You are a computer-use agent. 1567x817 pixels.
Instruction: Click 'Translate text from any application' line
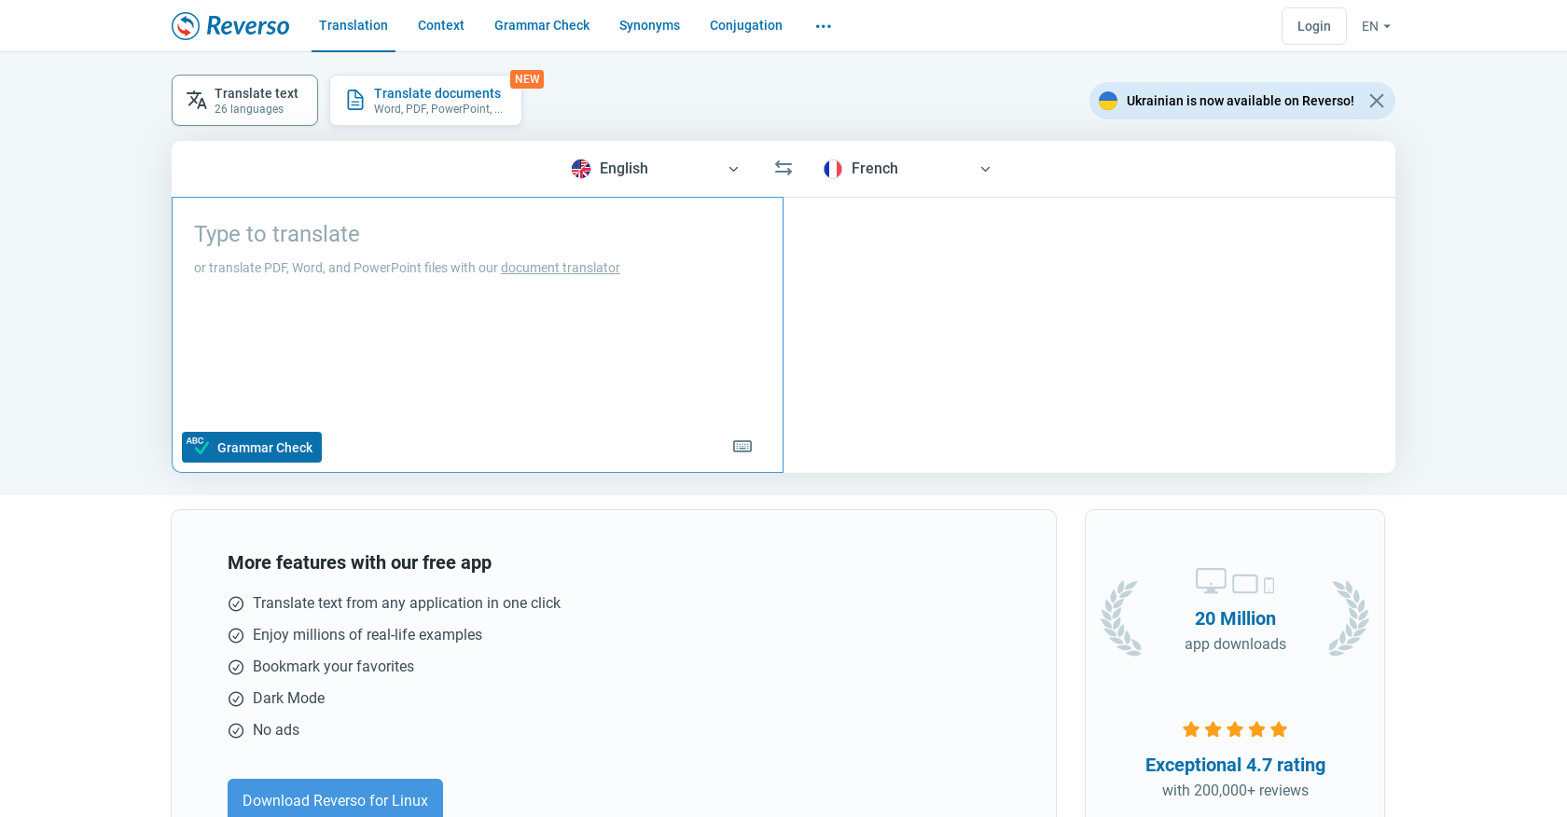point(407,602)
